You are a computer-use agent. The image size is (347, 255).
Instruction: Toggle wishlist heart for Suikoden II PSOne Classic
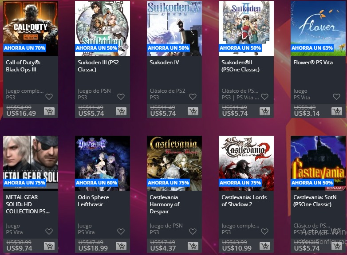(x=264, y=97)
